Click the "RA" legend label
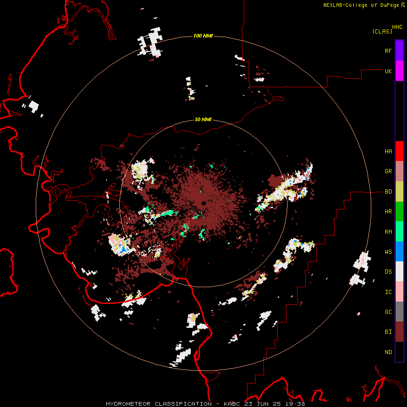Image resolution: width=407 pixels, height=407 pixels. 388,232
